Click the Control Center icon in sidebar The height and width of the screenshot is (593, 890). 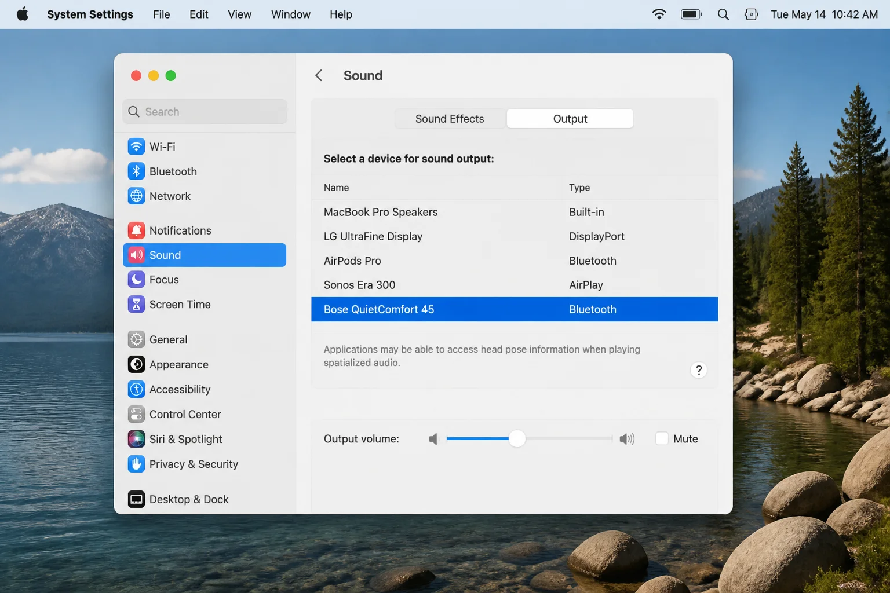click(136, 414)
